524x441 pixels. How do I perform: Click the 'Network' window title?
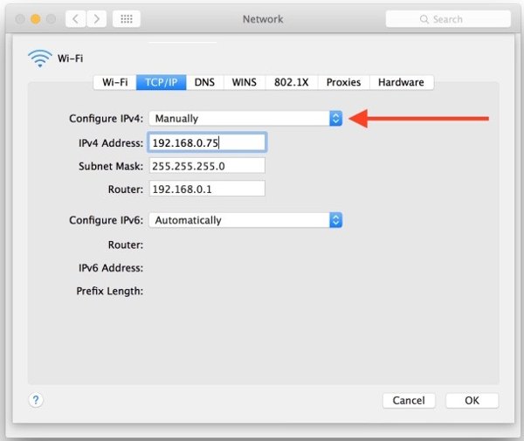pos(263,19)
